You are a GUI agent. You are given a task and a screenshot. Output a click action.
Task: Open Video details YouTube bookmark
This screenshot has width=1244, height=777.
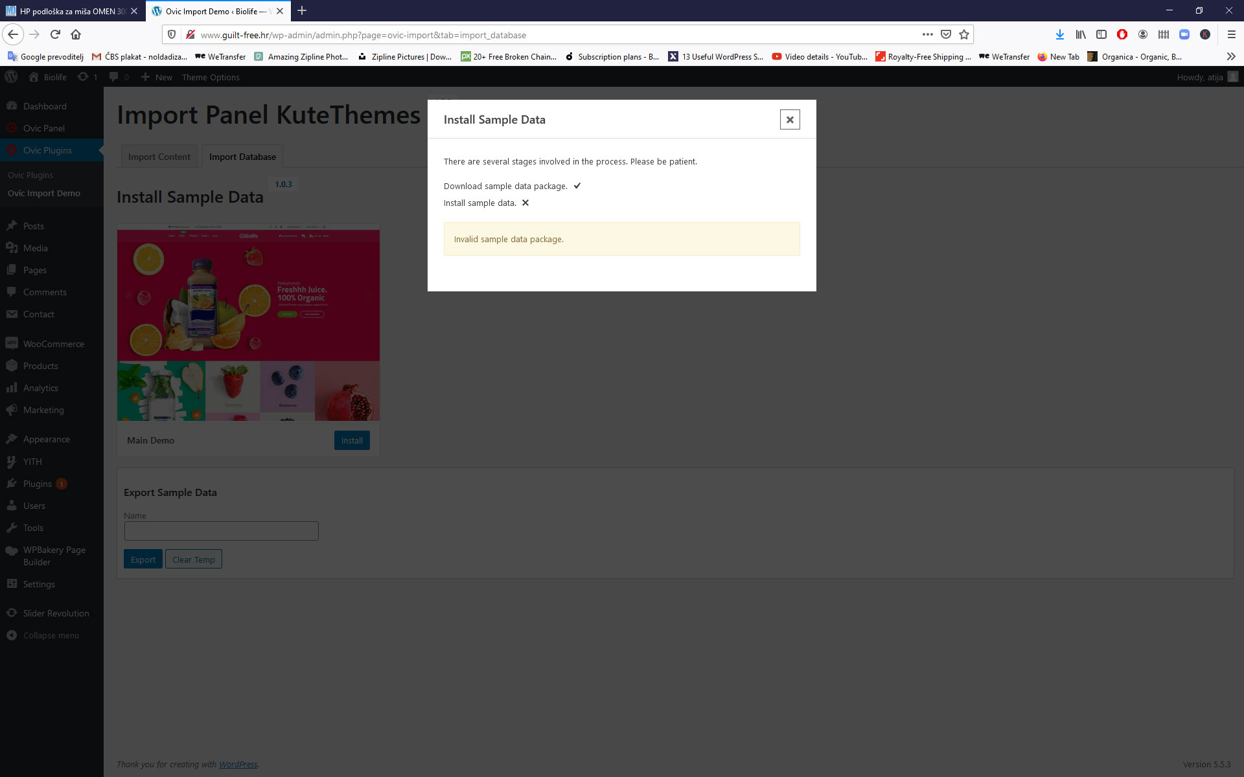[x=820, y=56]
